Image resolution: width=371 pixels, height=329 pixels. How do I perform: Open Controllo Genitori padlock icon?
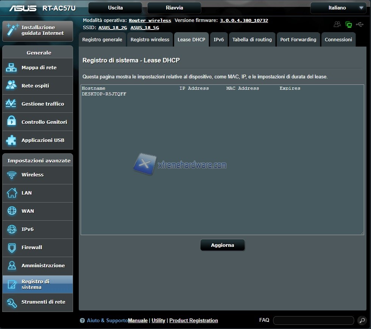pyautogui.click(x=11, y=122)
